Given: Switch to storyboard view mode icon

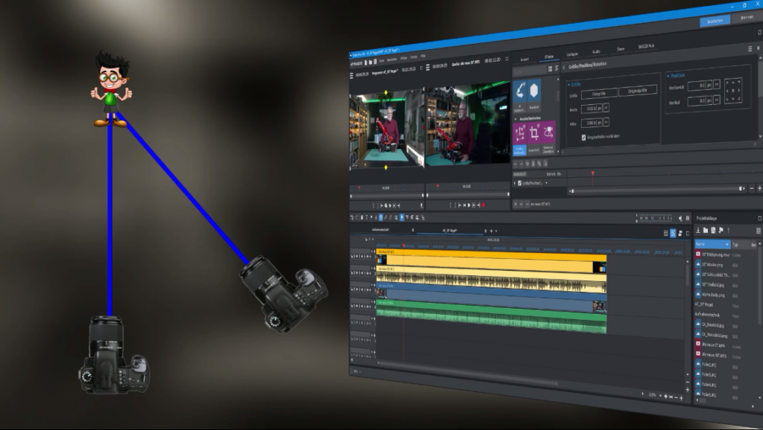Looking at the screenshot, I should [665, 233].
